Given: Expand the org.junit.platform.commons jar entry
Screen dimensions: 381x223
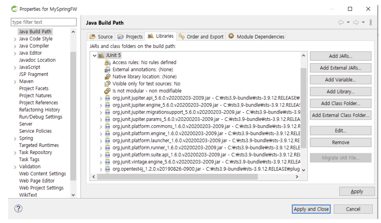Looking at the screenshot, I should click(101, 127).
